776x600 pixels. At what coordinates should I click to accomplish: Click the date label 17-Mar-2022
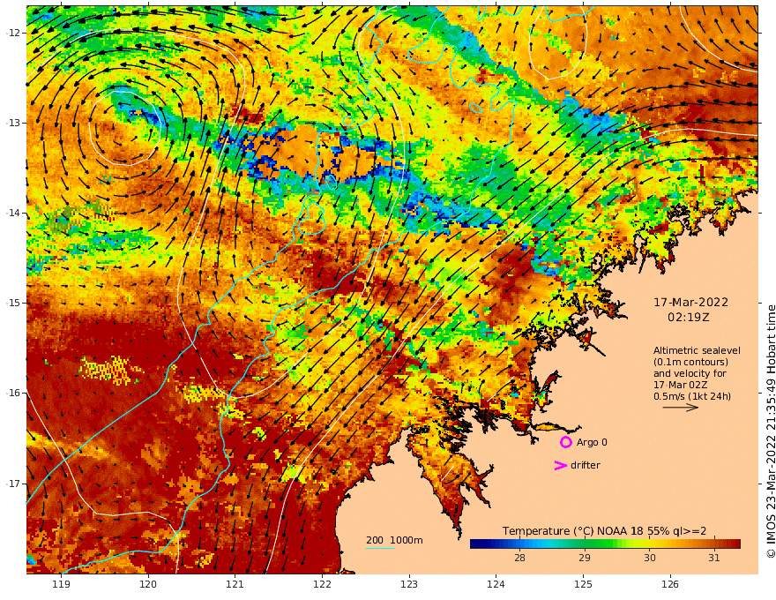coord(690,303)
